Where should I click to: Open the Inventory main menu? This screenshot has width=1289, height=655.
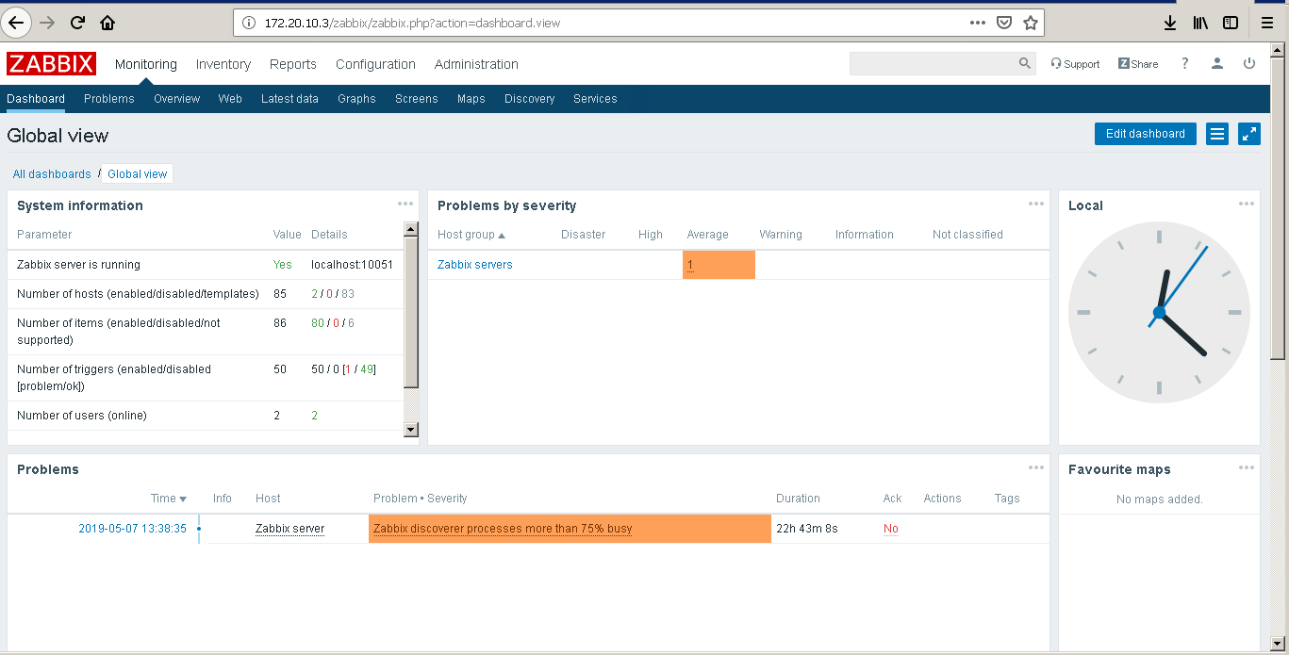pos(223,64)
